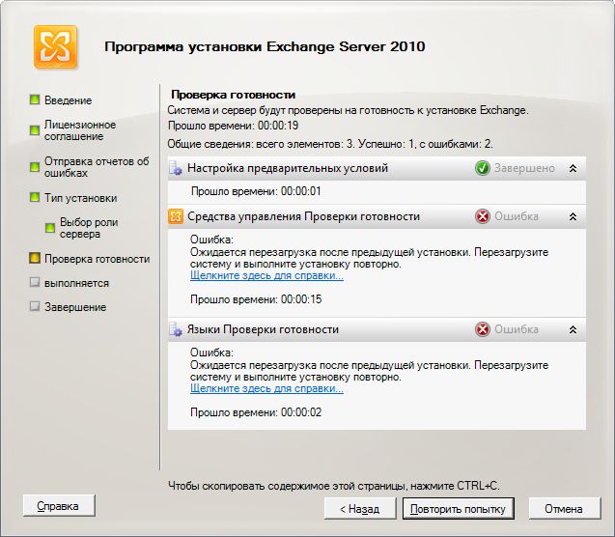The image size is (615, 537).
Task: Collapse the Языки Проверки готовности section
Action: coord(573,329)
